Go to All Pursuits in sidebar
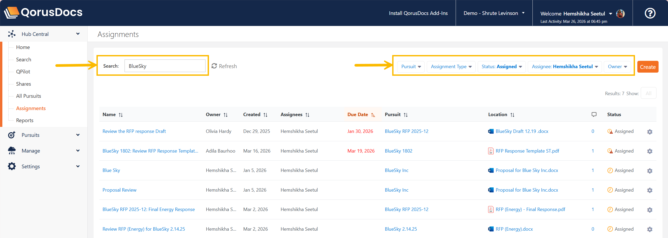This screenshot has height=238, width=668. [29, 96]
